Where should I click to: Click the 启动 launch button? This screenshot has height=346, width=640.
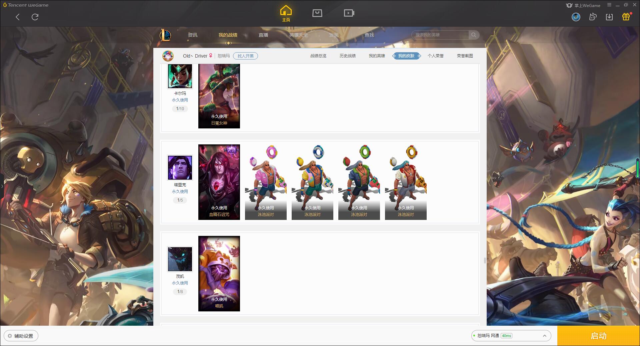598,336
